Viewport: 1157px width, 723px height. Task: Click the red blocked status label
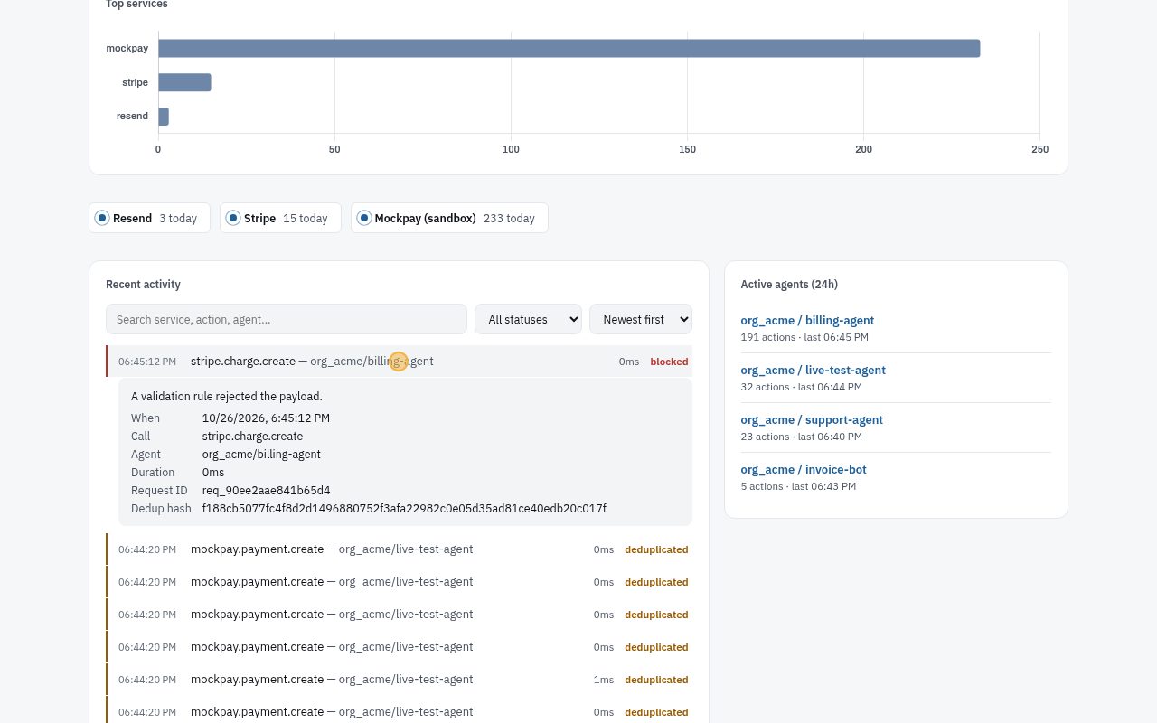(x=669, y=361)
